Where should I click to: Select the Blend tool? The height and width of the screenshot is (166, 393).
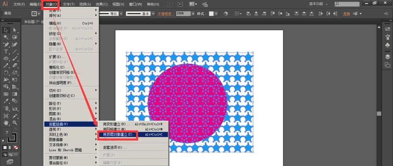pos(15,101)
